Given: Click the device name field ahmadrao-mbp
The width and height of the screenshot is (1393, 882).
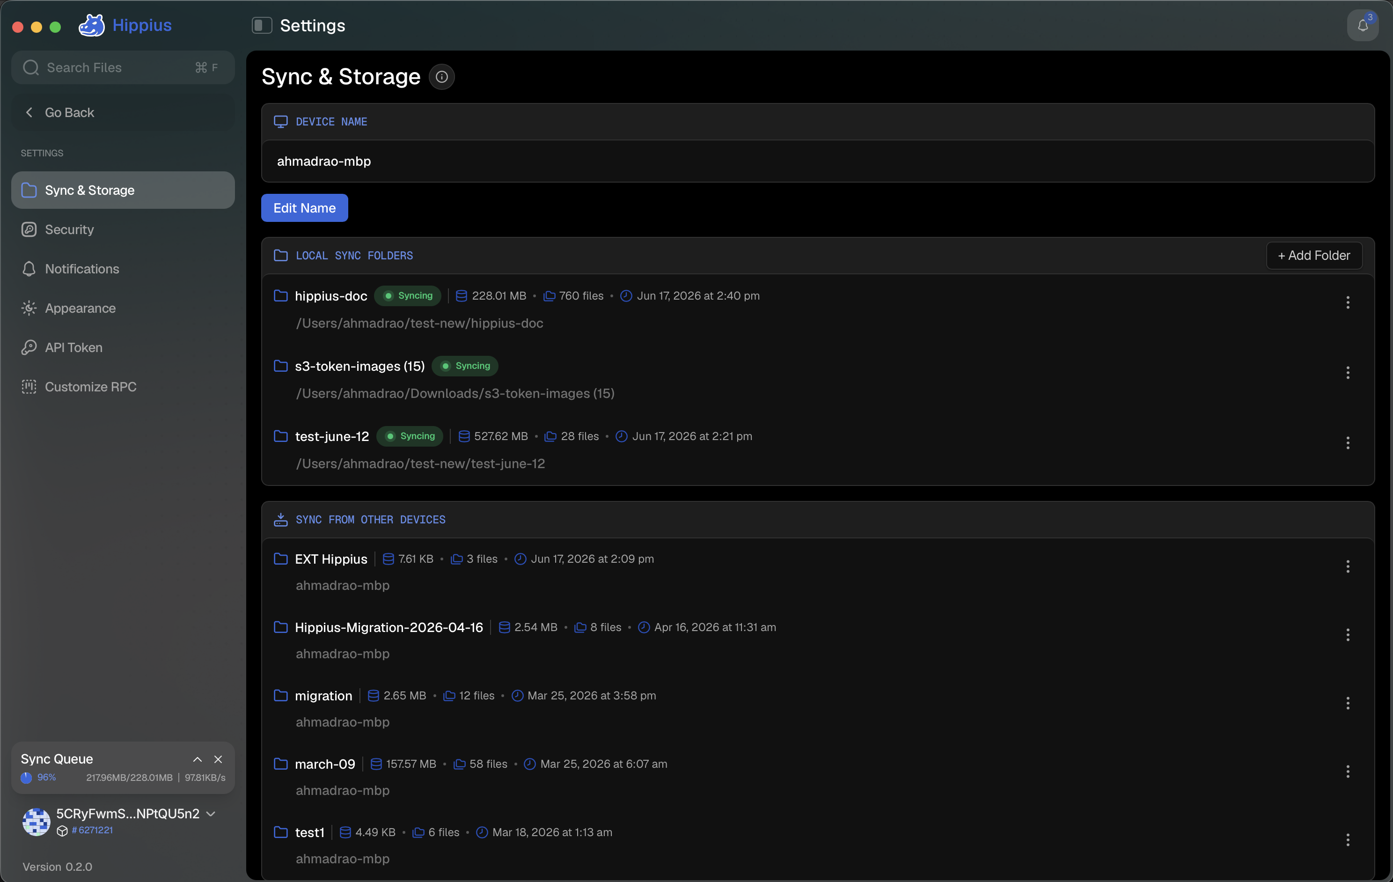Looking at the screenshot, I should point(817,161).
